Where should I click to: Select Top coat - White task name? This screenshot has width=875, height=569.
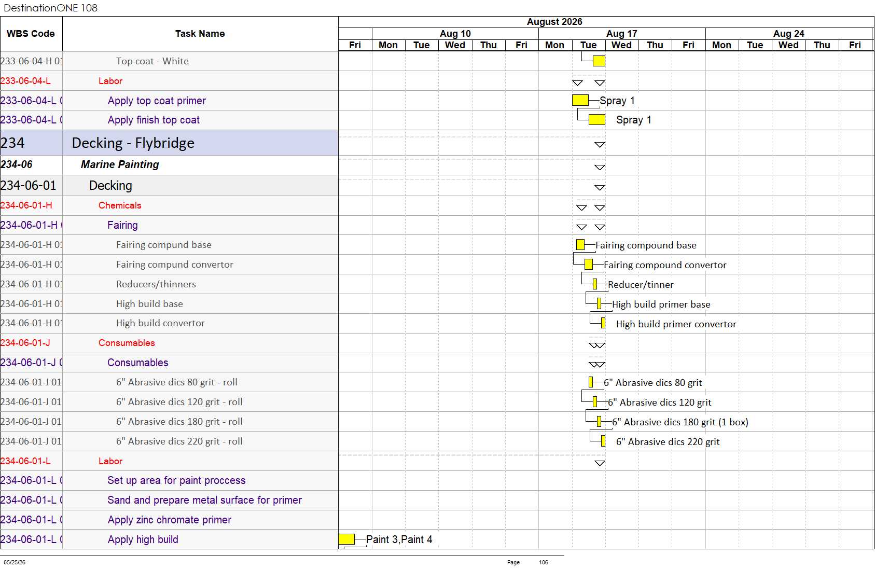click(152, 61)
